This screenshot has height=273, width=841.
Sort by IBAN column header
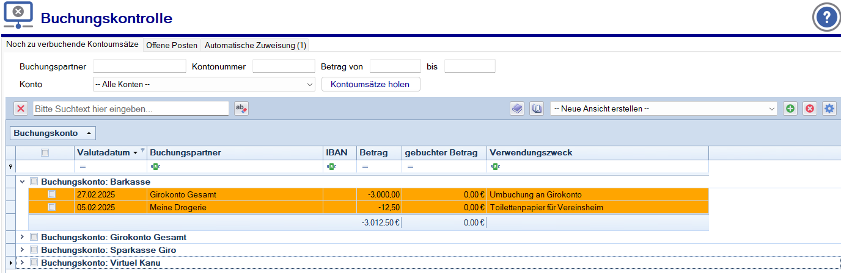(x=340, y=152)
